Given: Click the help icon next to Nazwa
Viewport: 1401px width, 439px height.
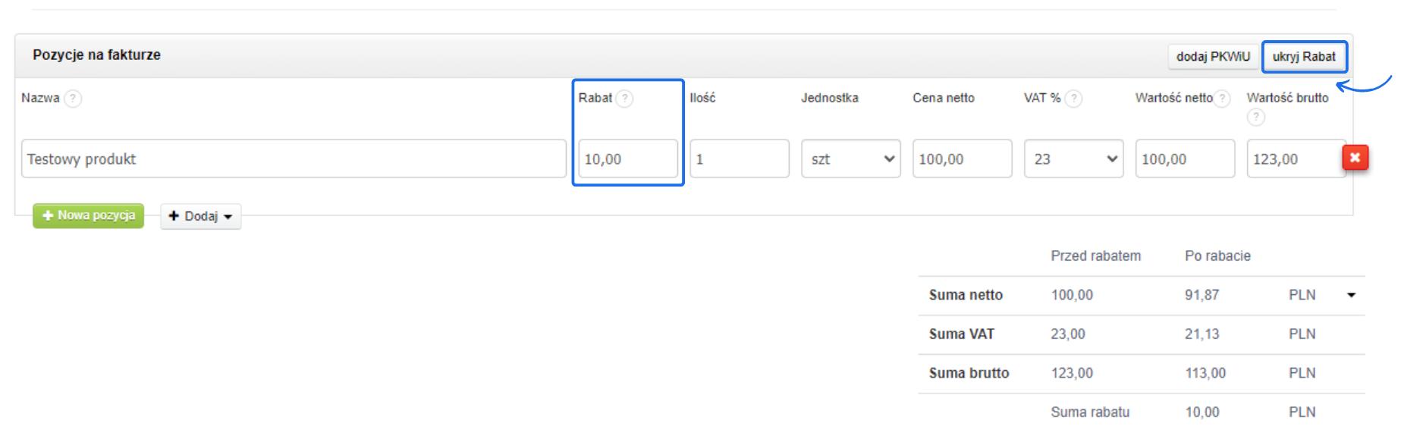Looking at the screenshot, I should pos(73,99).
